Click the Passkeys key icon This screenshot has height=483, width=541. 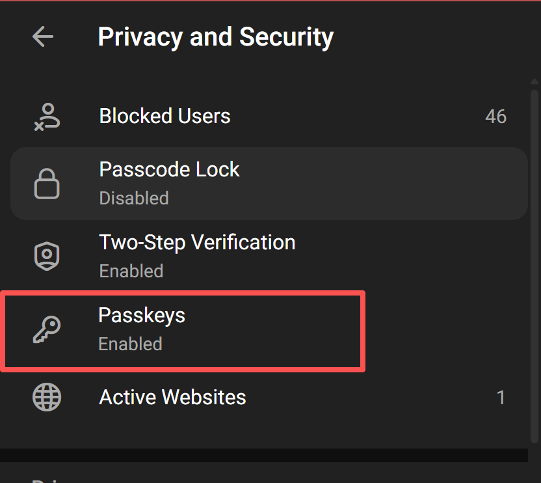click(x=46, y=329)
